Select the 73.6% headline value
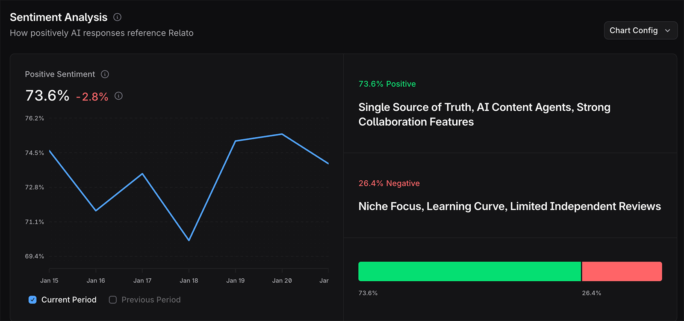Viewport: 684px width, 321px height. click(x=47, y=96)
